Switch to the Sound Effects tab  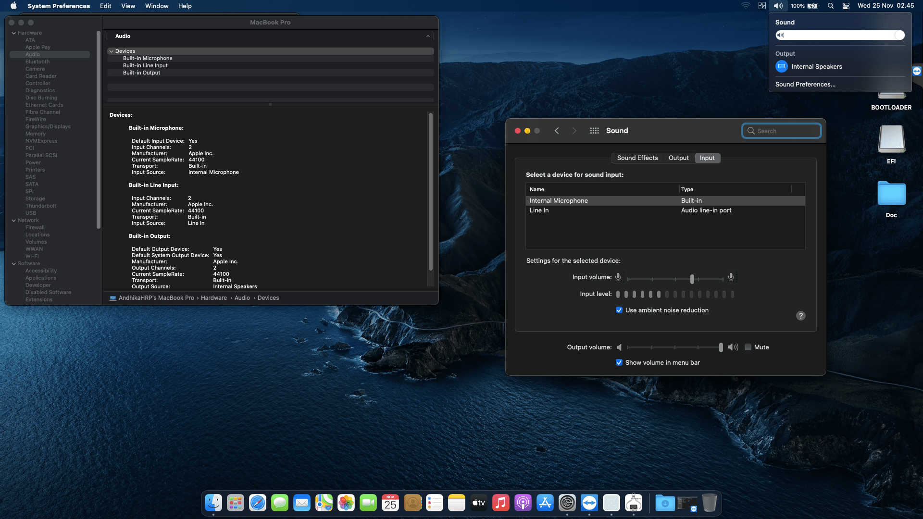[637, 158]
